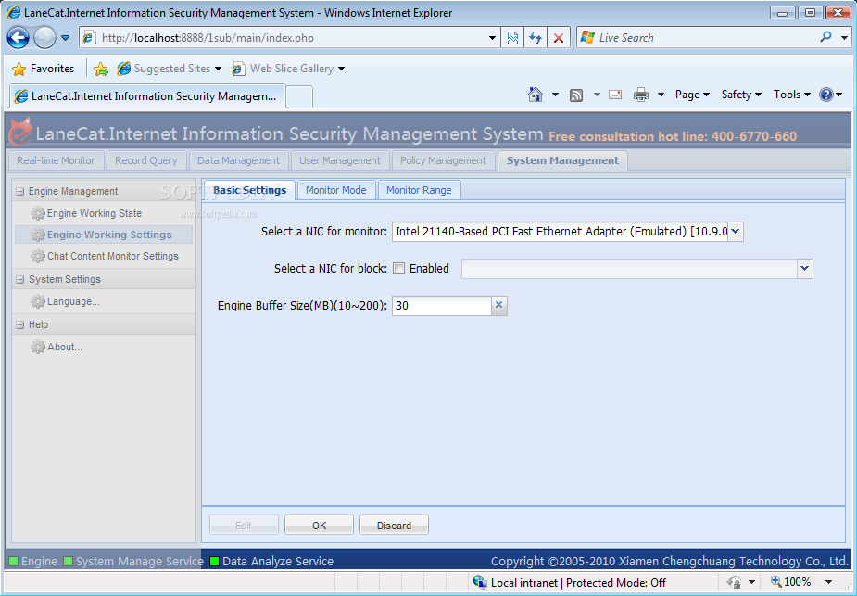Click the RSS feeds icon
Viewport: 857px width, 596px height.
[576, 95]
